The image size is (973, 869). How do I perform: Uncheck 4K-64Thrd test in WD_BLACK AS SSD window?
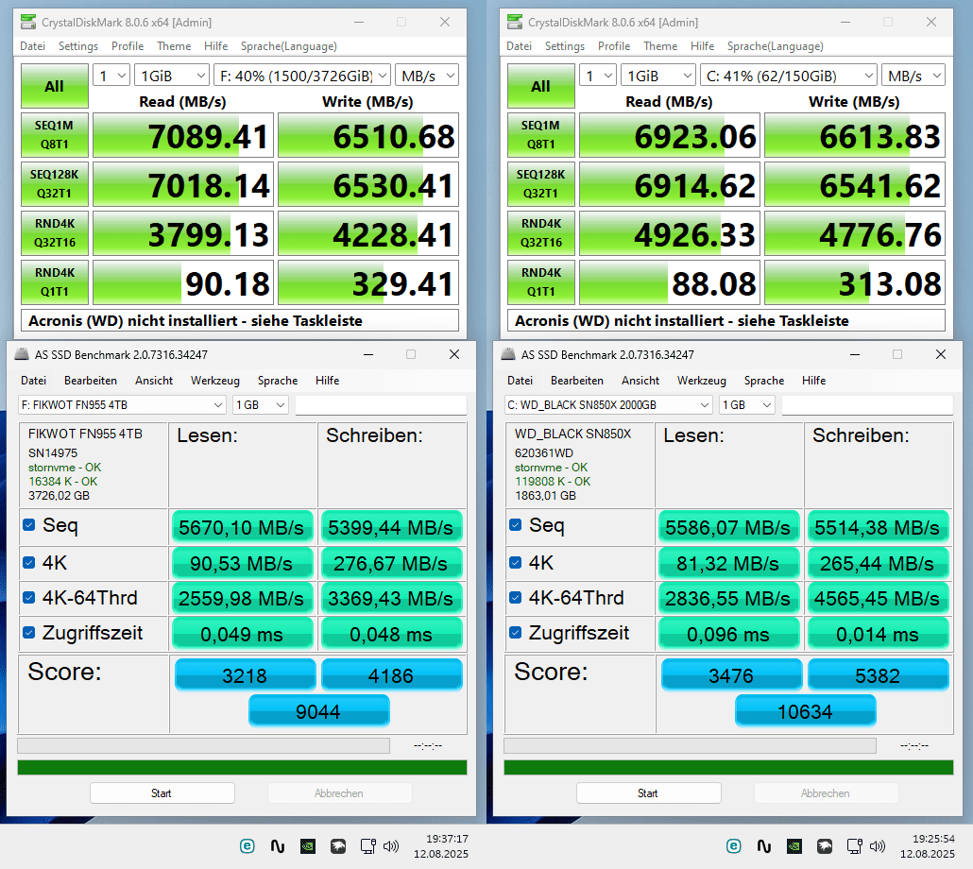point(515,597)
